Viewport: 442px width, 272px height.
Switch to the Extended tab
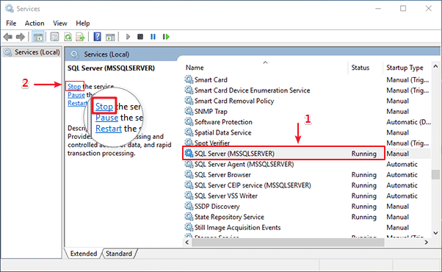pos(84,254)
